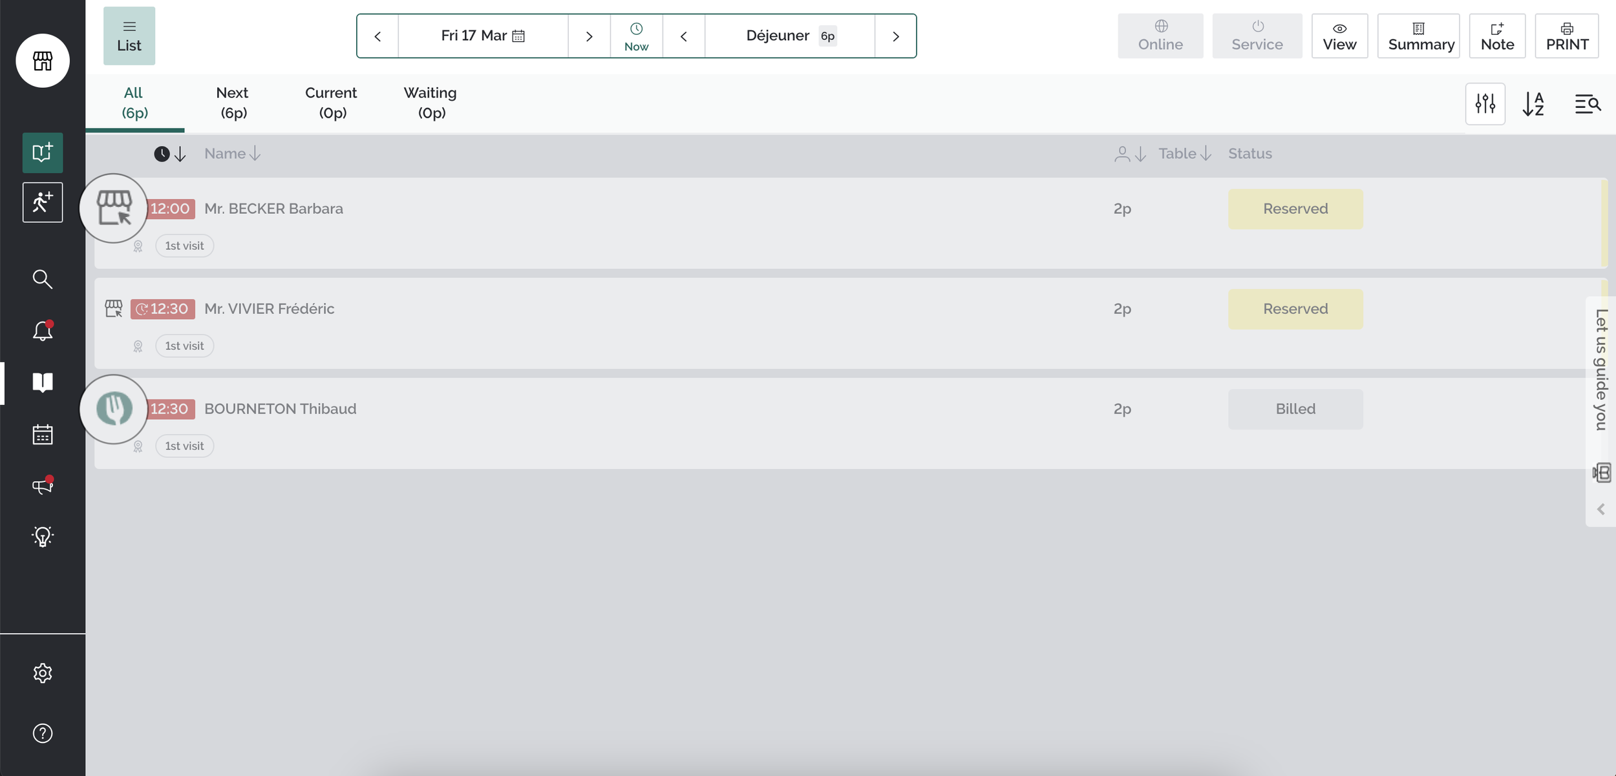Open the calendar view in the sidebar
Image resolution: width=1616 pixels, height=776 pixels.
pos(41,434)
